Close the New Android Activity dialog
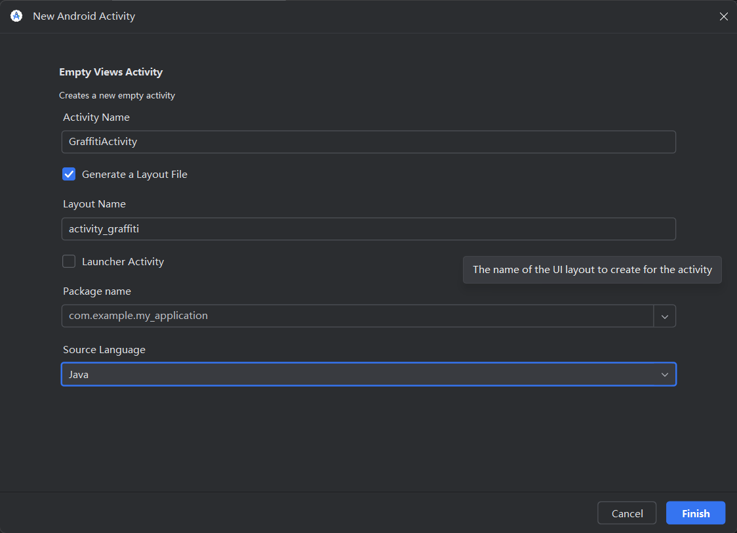The width and height of the screenshot is (737, 533). (x=723, y=16)
